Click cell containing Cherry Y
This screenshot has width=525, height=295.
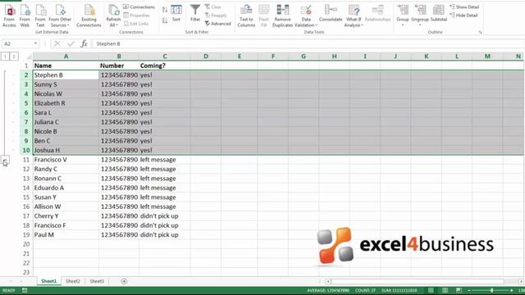66,216
